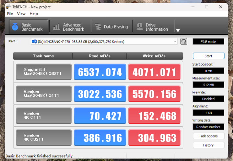Click the Start position 0 MB field

coord(208,71)
